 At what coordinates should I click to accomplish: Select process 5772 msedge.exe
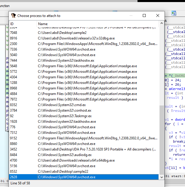(x=84, y=72)
